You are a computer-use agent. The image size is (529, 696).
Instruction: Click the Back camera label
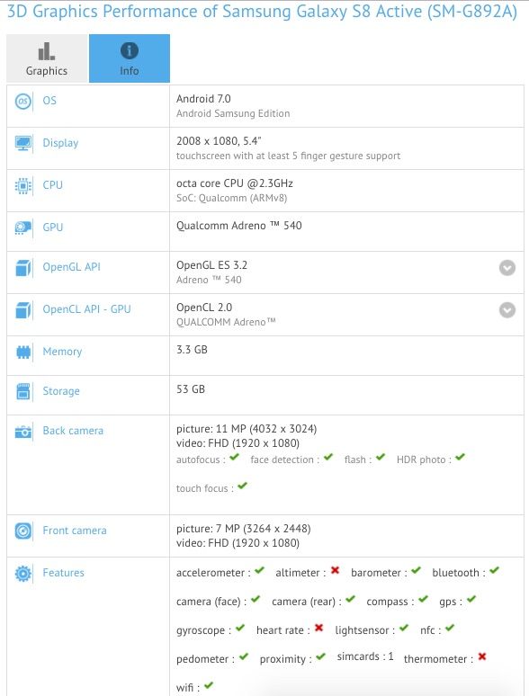click(x=73, y=431)
